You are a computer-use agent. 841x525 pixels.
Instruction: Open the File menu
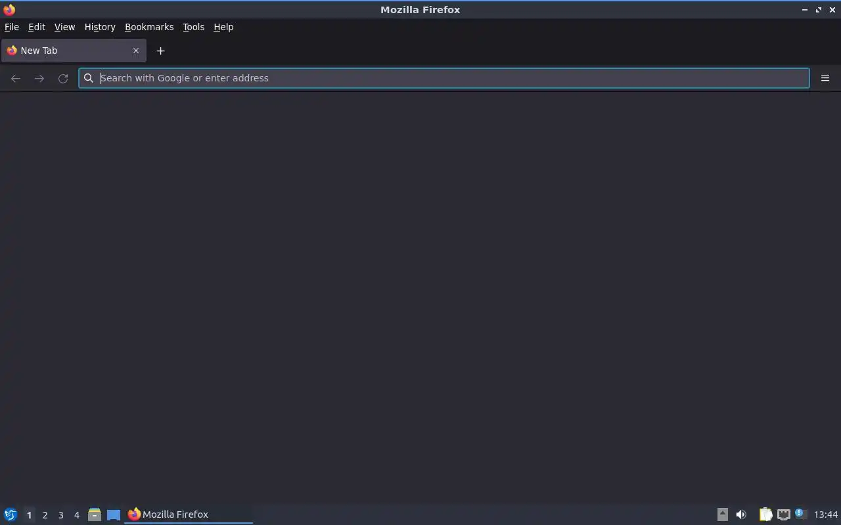[12, 27]
